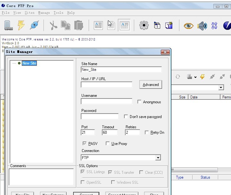Click the Timeout field showing 60
Image resolution: width=231 pixels, height=195 pixels.
point(110,132)
